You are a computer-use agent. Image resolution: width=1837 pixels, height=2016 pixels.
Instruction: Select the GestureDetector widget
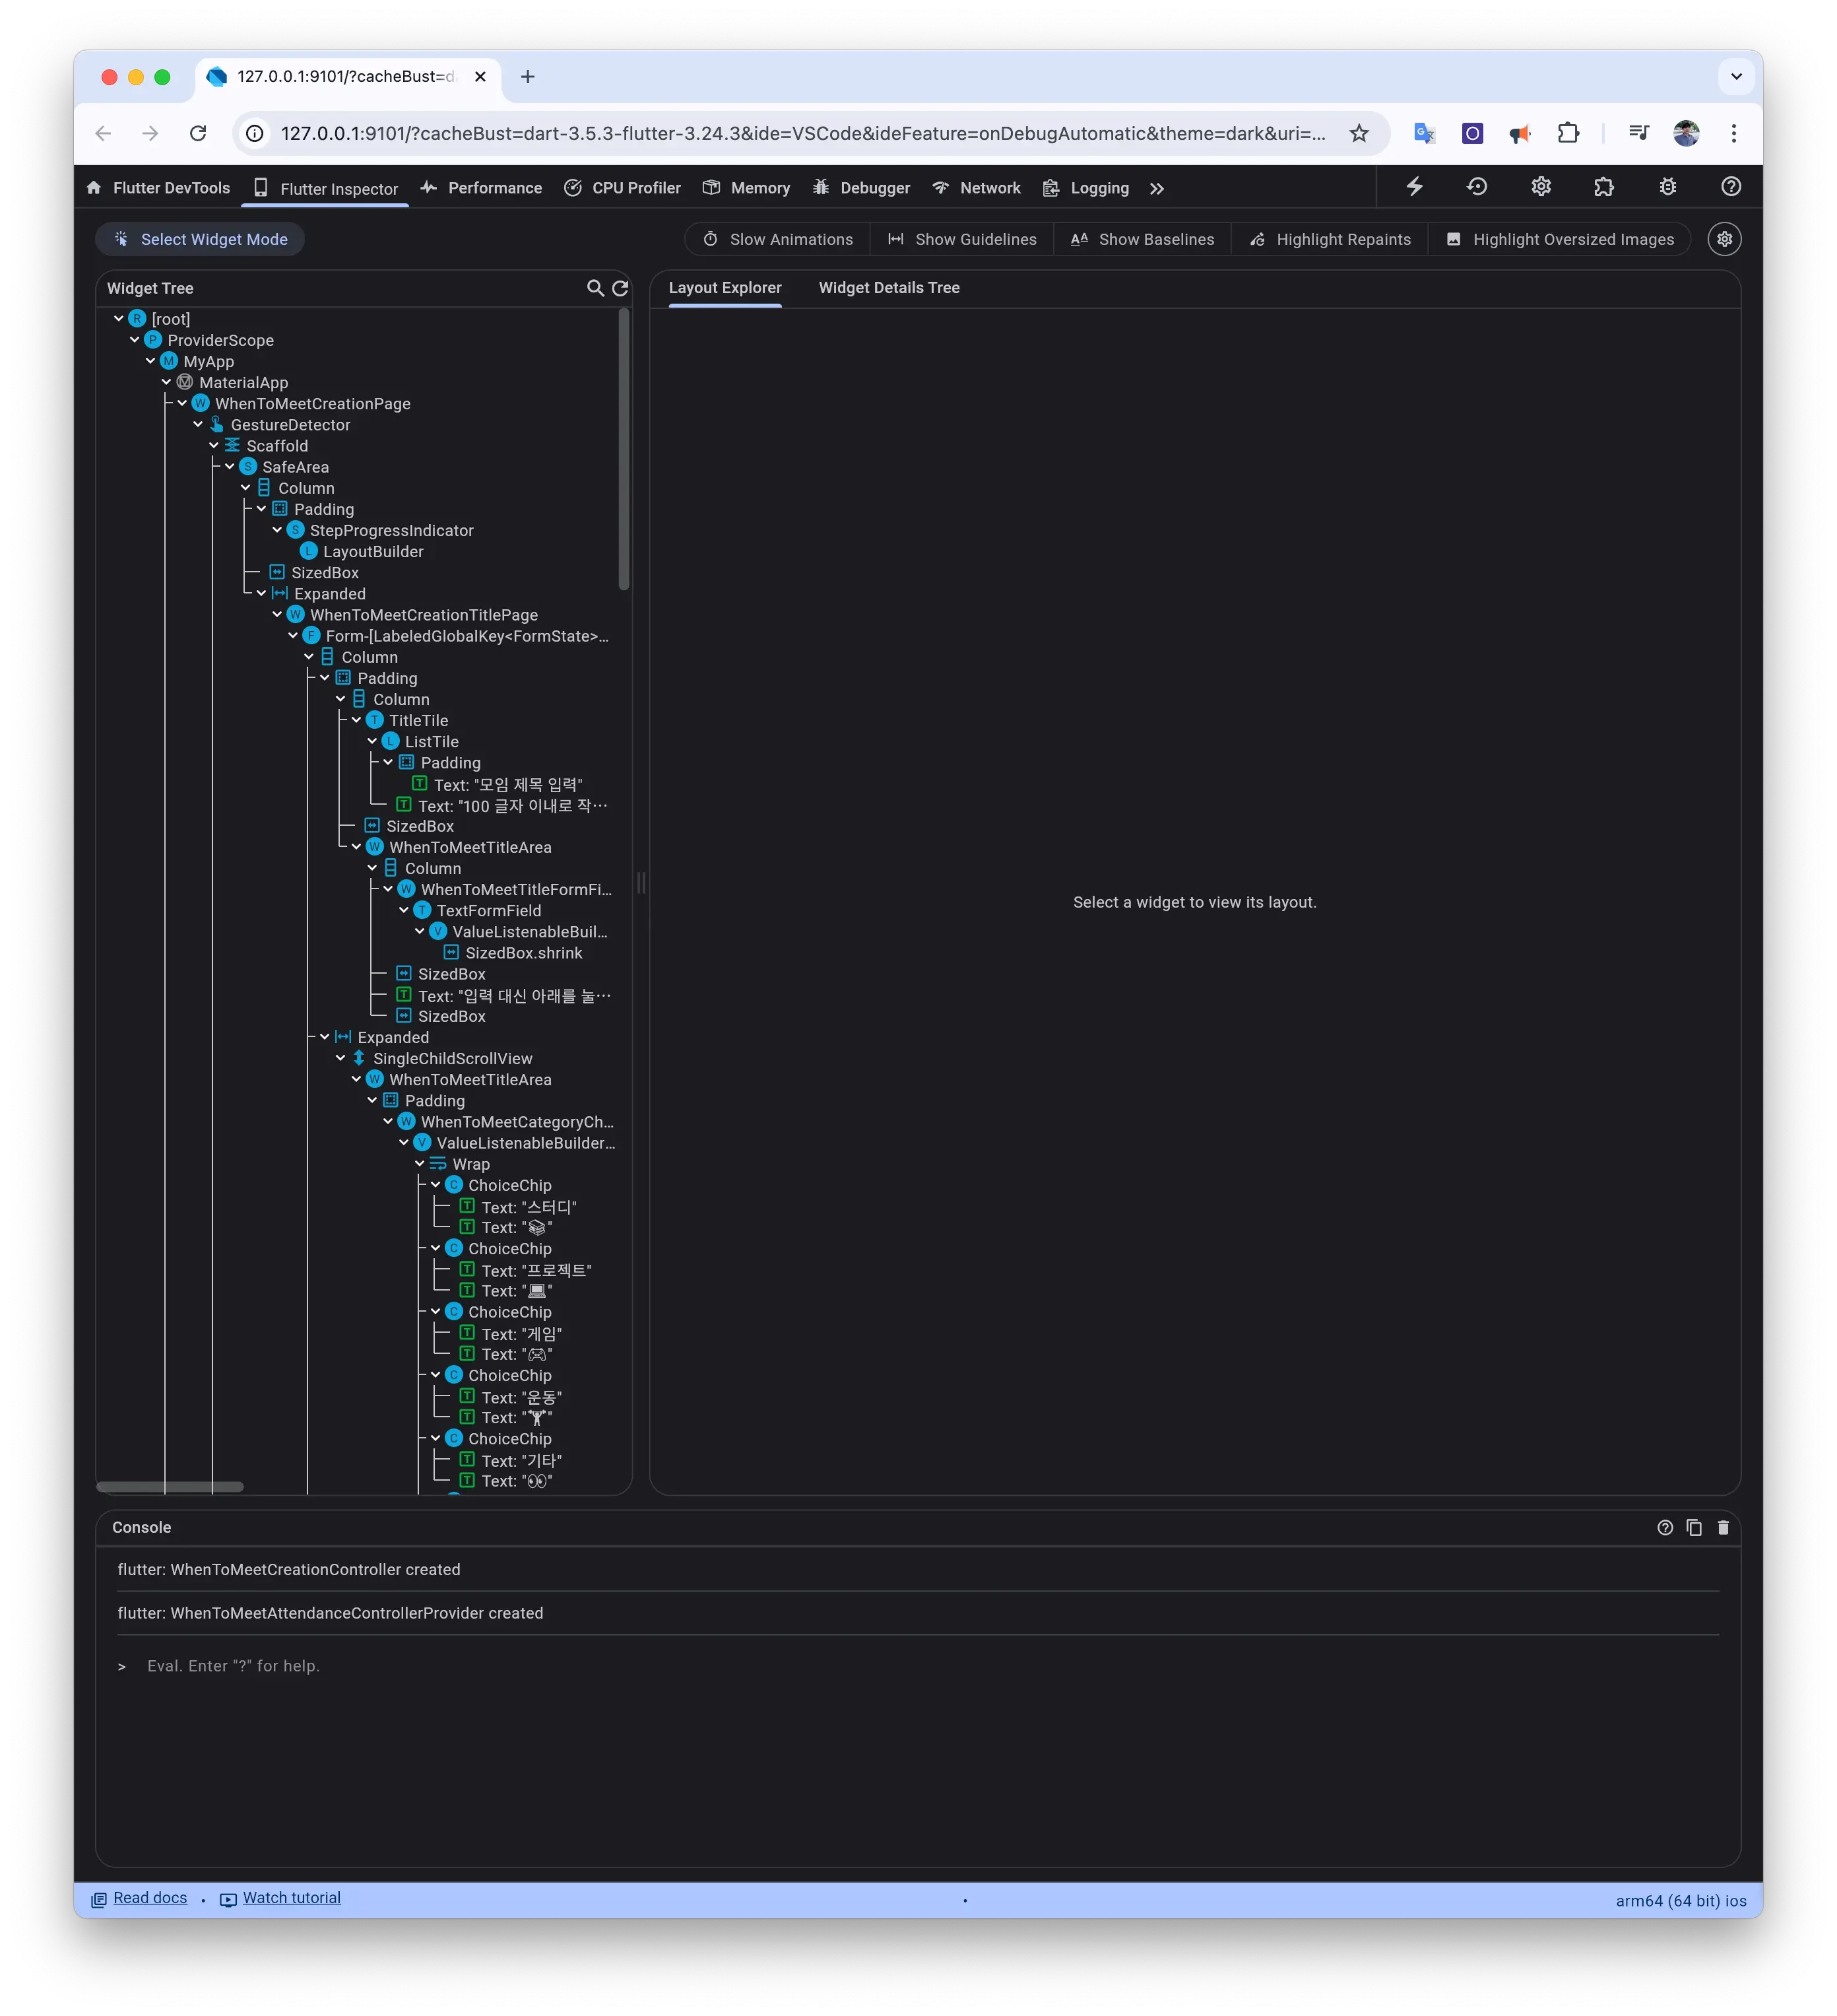click(290, 424)
